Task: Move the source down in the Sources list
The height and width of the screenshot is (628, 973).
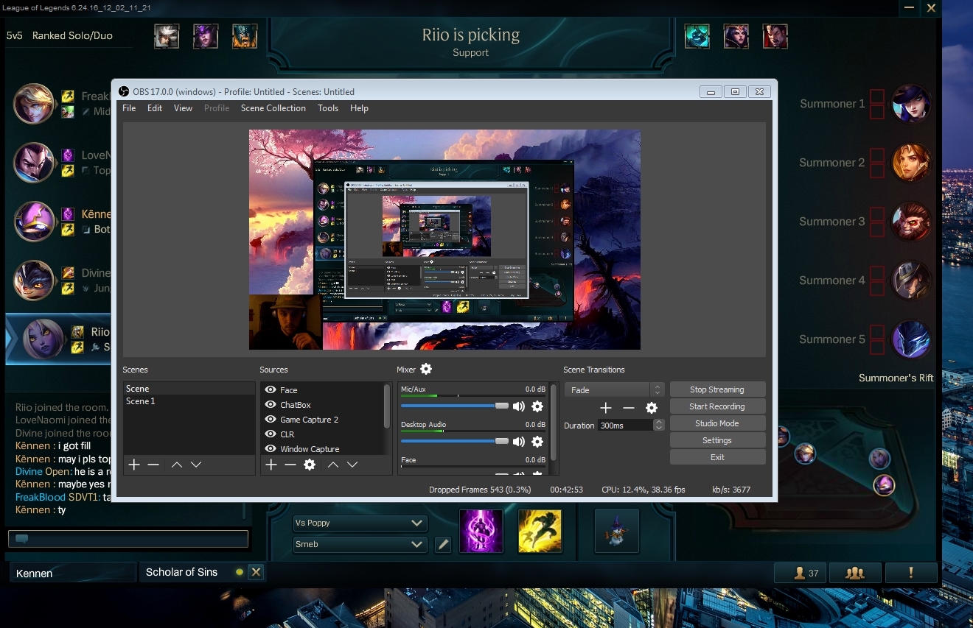Action: [352, 465]
